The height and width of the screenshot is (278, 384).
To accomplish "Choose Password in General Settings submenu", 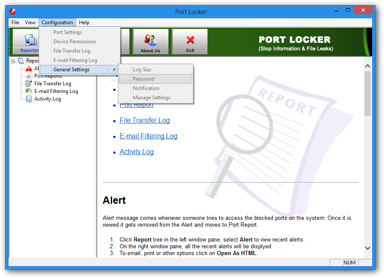I will pos(156,79).
